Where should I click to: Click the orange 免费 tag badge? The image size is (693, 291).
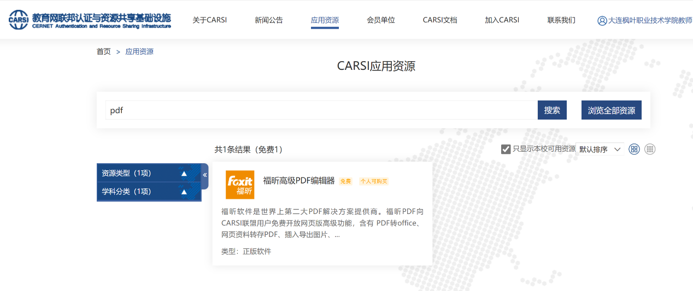pos(345,181)
